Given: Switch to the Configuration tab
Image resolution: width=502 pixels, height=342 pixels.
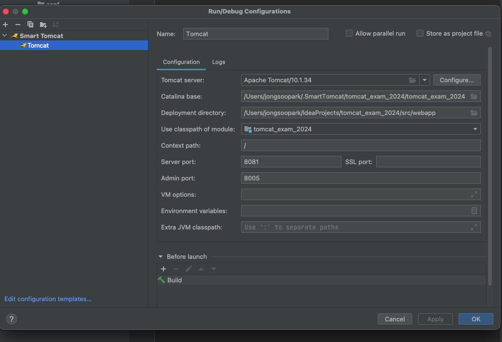Looking at the screenshot, I should tap(181, 62).
